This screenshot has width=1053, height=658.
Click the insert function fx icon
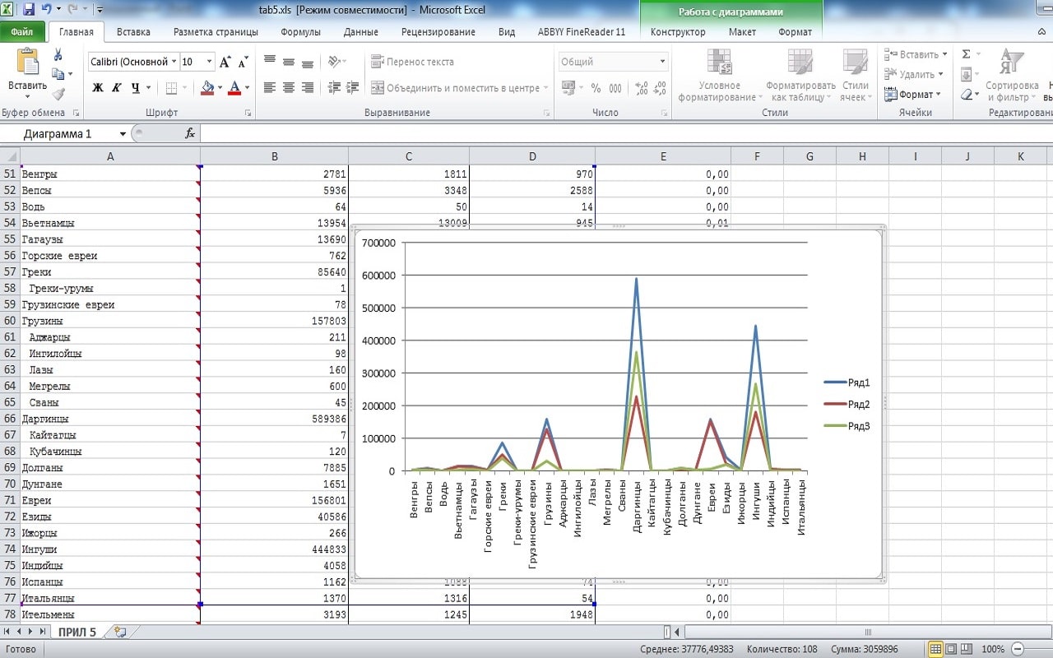pos(189,133)
